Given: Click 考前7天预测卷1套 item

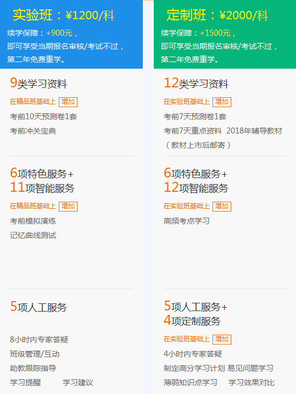Looking at the screenshot, I should (x=195, y=116).
